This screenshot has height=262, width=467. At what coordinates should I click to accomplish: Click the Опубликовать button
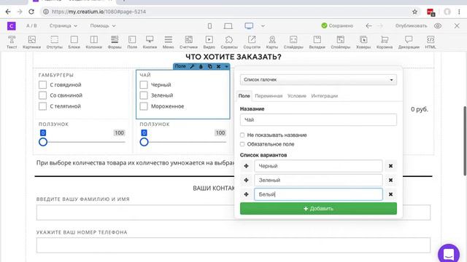coord(411,26)
